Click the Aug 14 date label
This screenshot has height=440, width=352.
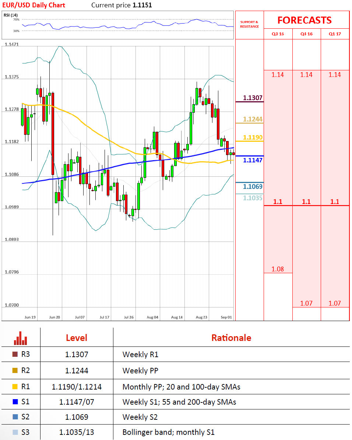(x=177, y=317)
